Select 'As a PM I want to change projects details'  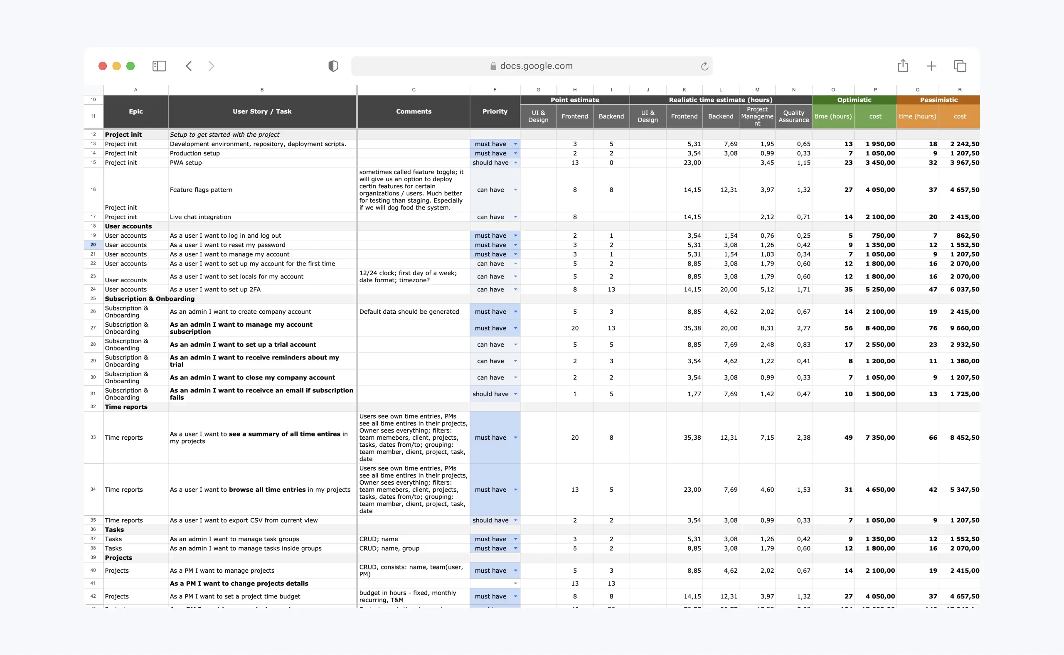click(262, 584)
